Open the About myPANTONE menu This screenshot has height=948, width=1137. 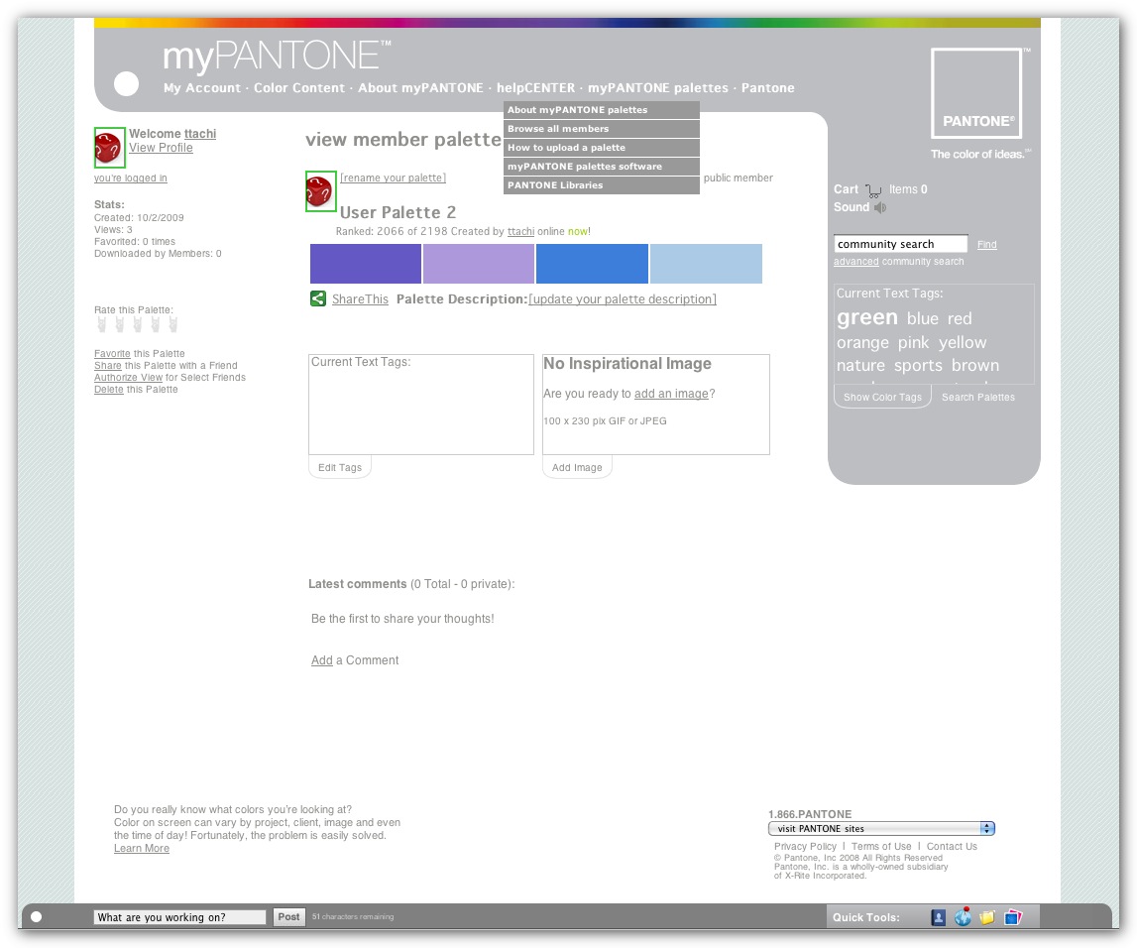[x=420, y=88]
